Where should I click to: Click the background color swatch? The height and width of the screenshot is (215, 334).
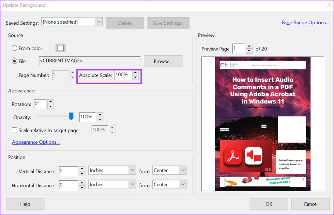pos(60,48)
